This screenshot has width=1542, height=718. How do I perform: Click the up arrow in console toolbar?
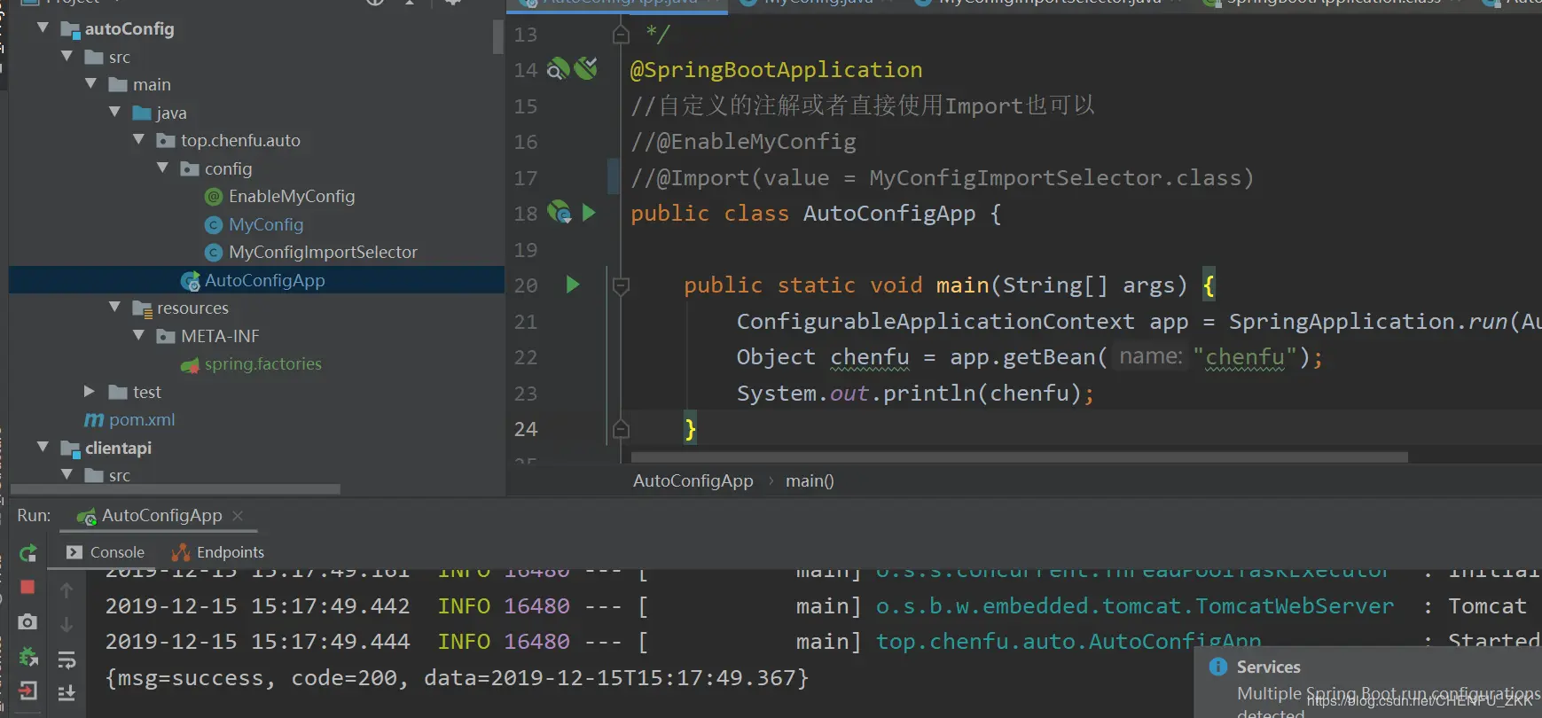pyautogui.click(x=67, y=590)
